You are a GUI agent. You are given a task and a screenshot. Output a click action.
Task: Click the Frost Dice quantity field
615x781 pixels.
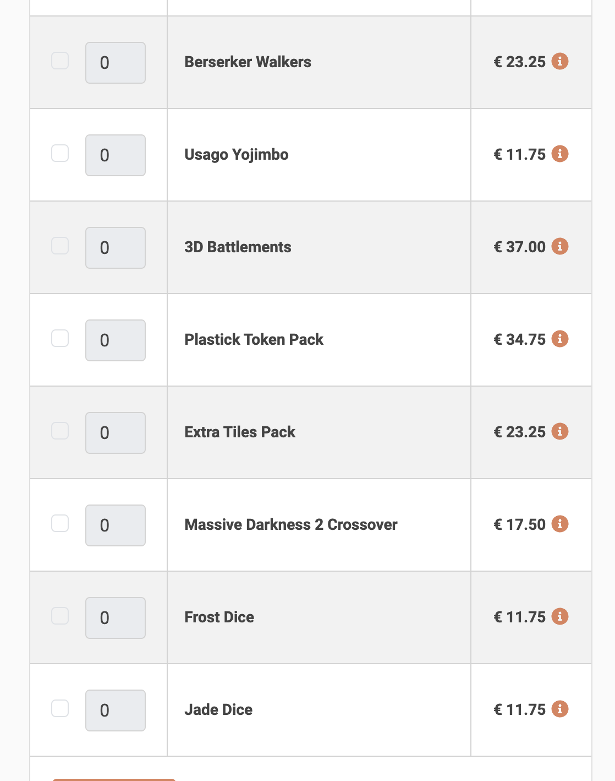tap(116, 618)
